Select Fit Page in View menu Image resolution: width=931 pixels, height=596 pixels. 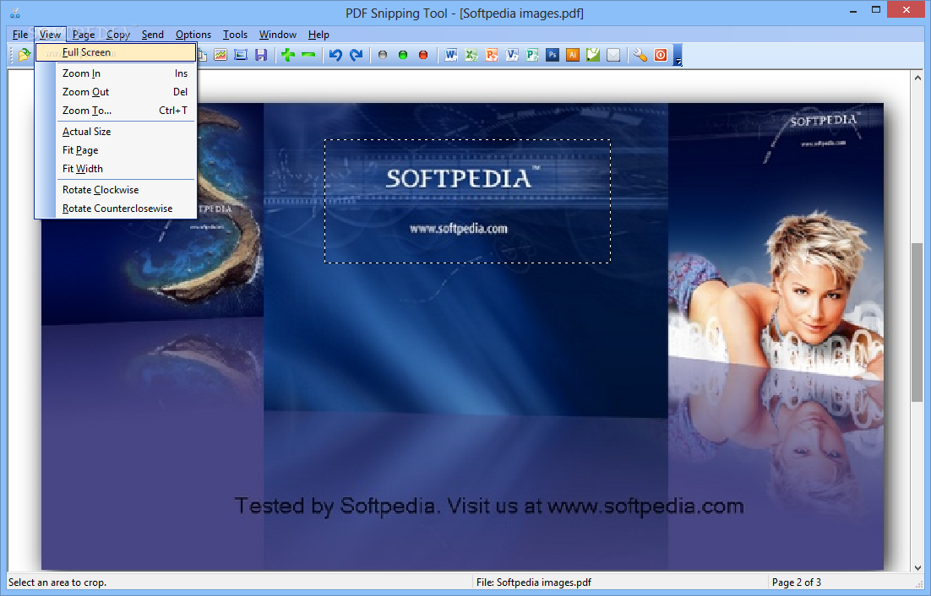pyautogui.click(x=116, y=150)
